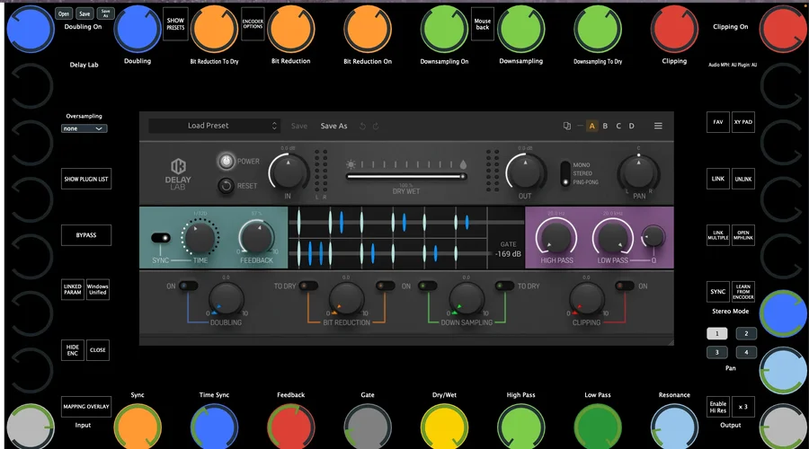This screenshot has width=809, height=449.
Task: Select Stereo Mode button 2
Action: coord(746,333)
